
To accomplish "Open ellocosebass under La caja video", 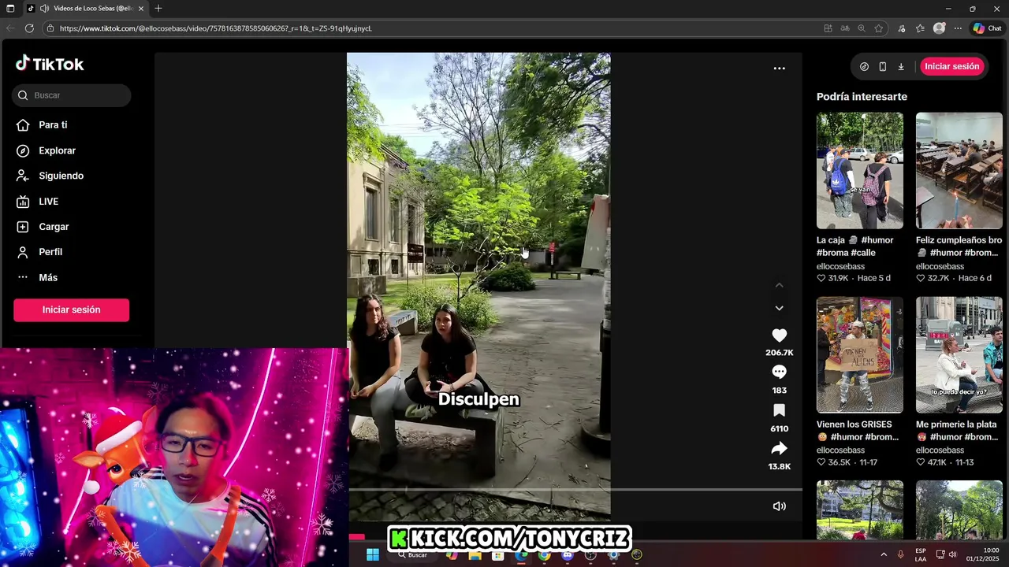I will pyautogui.click(x=840, y=266).
